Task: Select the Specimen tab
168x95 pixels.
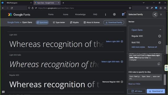Action: (x=42, y=22)
